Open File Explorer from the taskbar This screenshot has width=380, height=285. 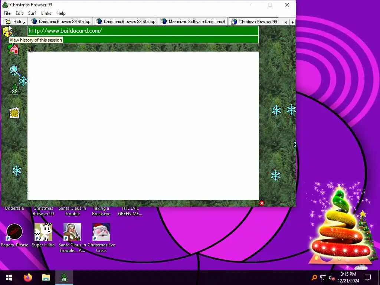46,278
